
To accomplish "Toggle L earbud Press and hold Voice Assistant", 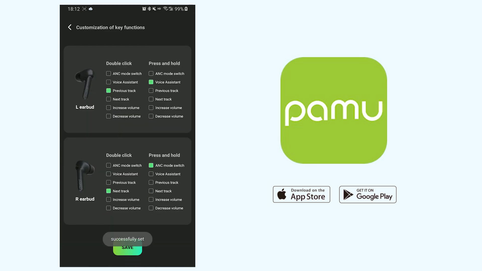I will click(x=151, y=82).
